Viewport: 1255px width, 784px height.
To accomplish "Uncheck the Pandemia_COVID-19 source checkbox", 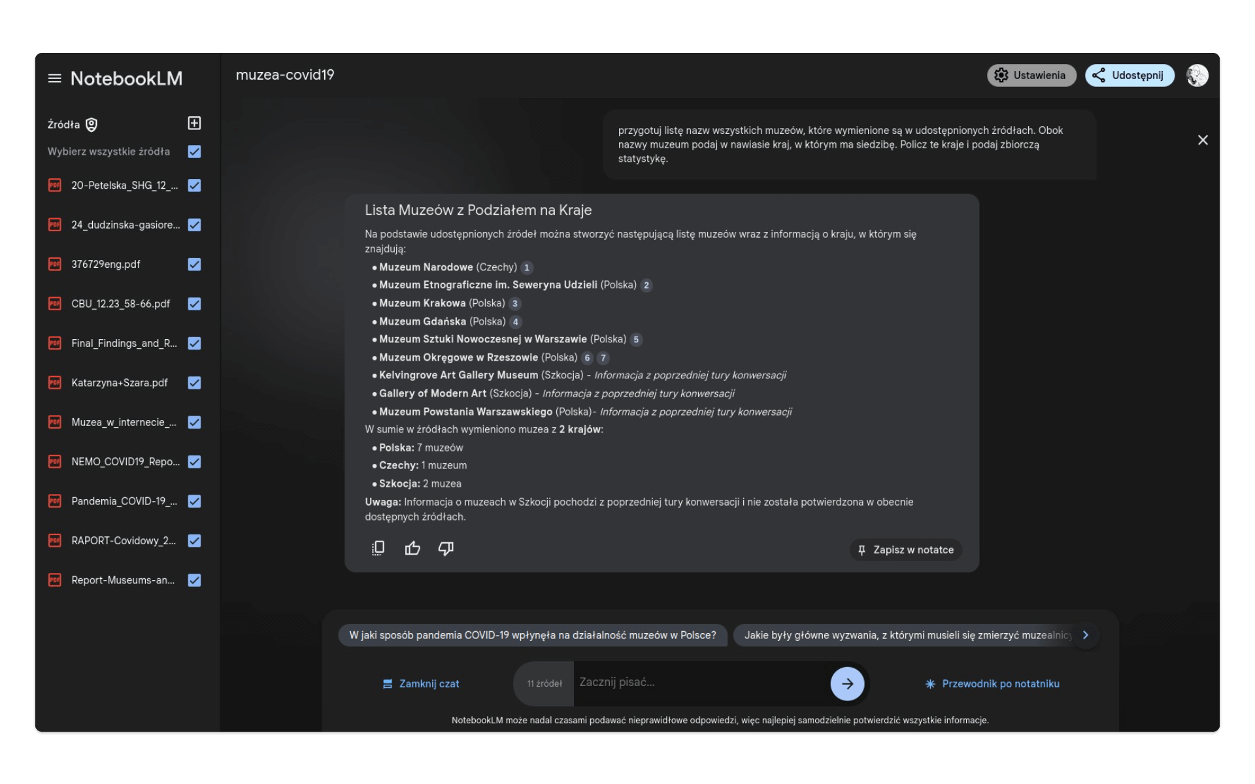I will [x=194, y=501].
